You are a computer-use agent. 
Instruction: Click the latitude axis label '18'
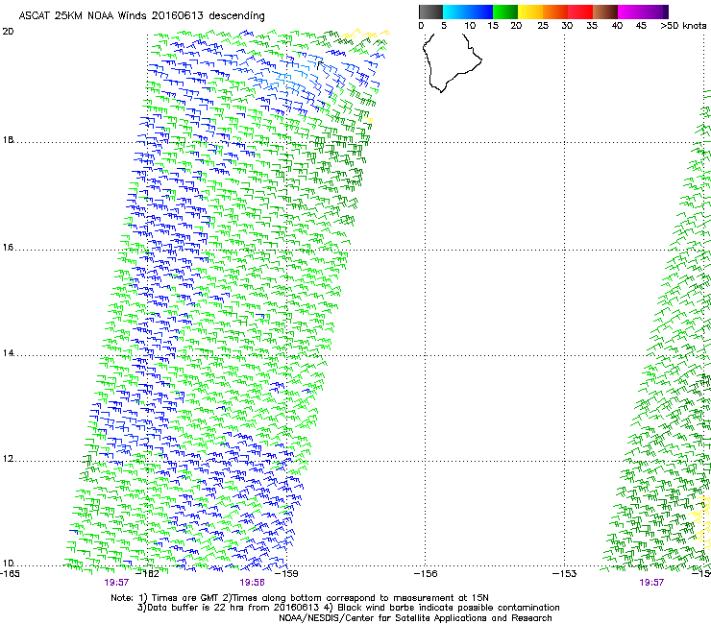click(8, 139)
